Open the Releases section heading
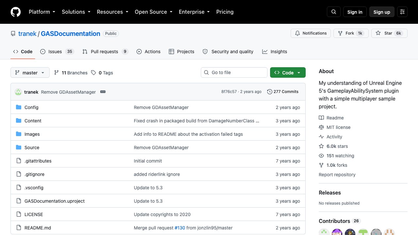 coord(330,193)
